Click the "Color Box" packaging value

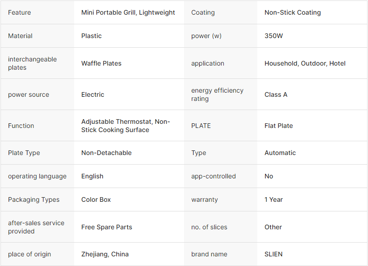coord(96,199)
